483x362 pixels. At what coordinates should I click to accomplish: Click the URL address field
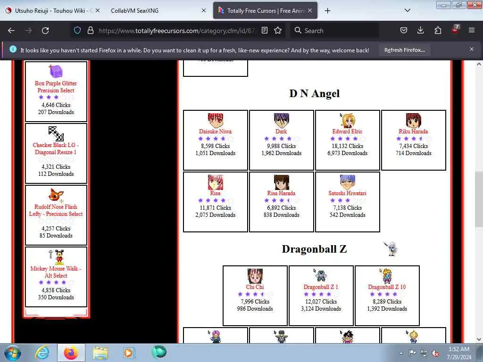tap(176, 31)
